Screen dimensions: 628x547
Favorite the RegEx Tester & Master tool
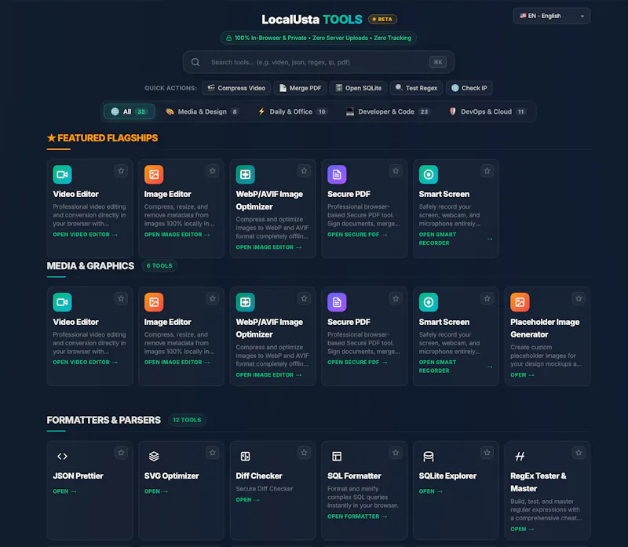[579, 453]
